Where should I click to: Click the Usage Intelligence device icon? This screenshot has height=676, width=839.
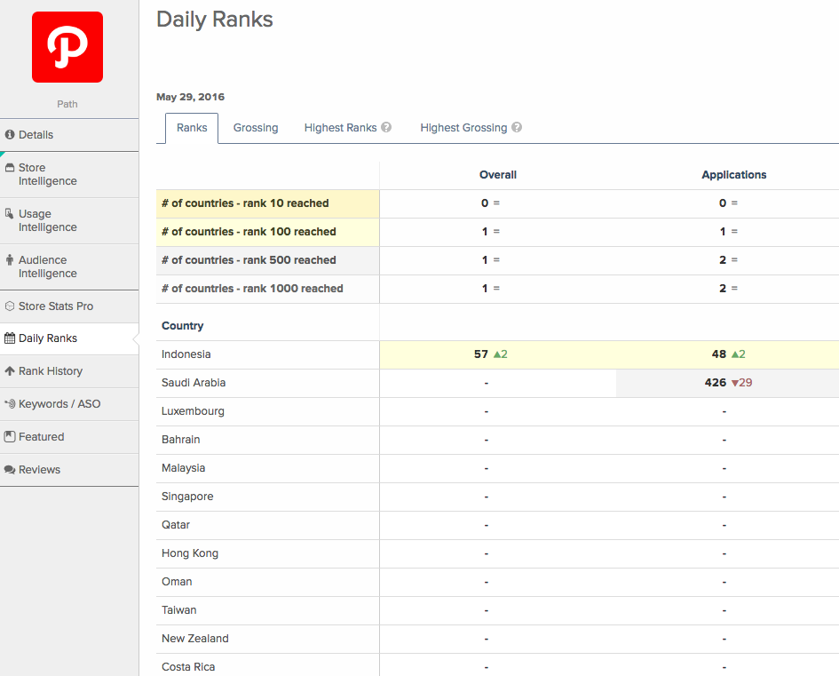(9, 213)
